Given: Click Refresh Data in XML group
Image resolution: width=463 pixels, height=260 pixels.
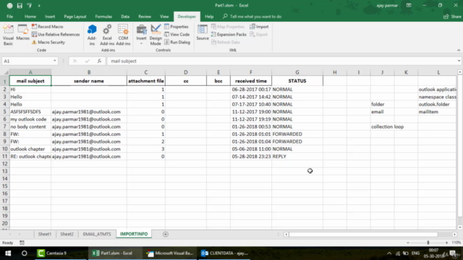Looking at the screenshot, I should point(226,42).
